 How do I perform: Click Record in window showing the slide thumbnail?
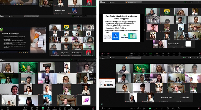[173, 108]
